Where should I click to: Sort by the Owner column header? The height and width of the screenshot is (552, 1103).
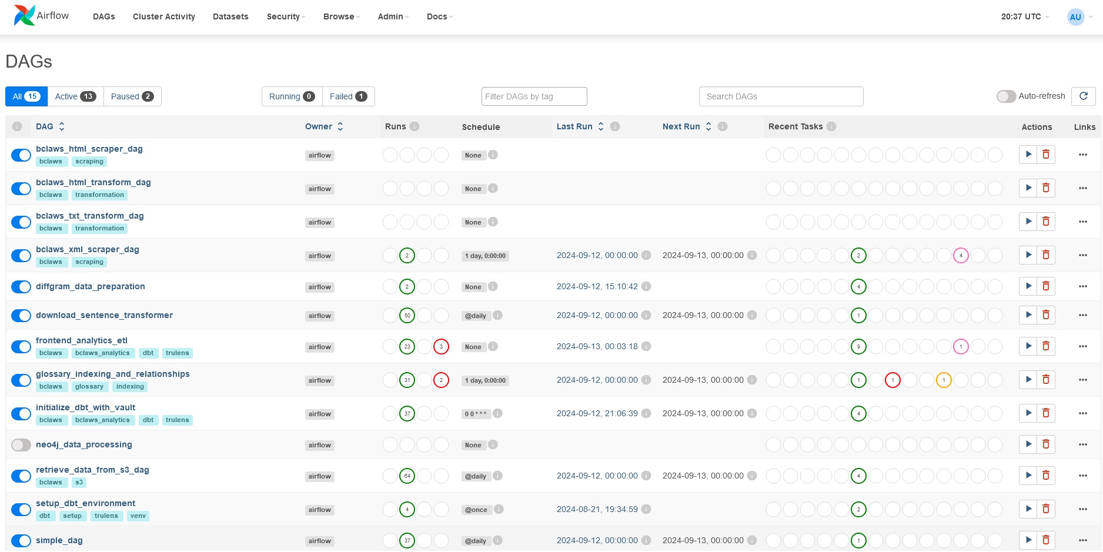tap(324, 126)
